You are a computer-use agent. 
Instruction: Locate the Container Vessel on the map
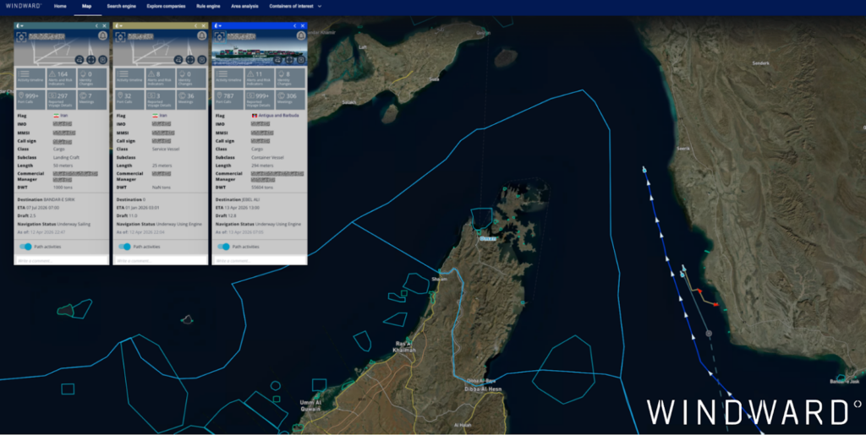pyautogui.click(x=219, y=36)
